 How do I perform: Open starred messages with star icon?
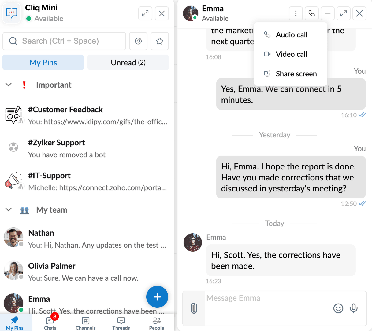(x=160, y=41)
